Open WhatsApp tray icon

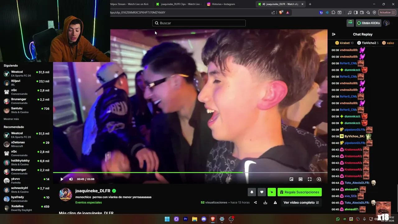click(338, 219)
